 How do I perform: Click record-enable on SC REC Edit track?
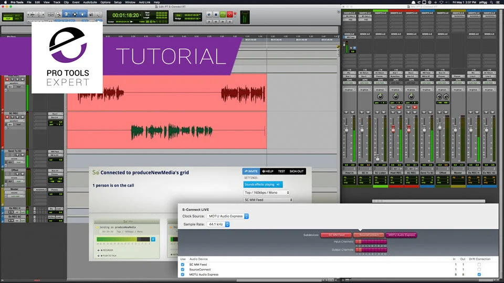[7, 117]
